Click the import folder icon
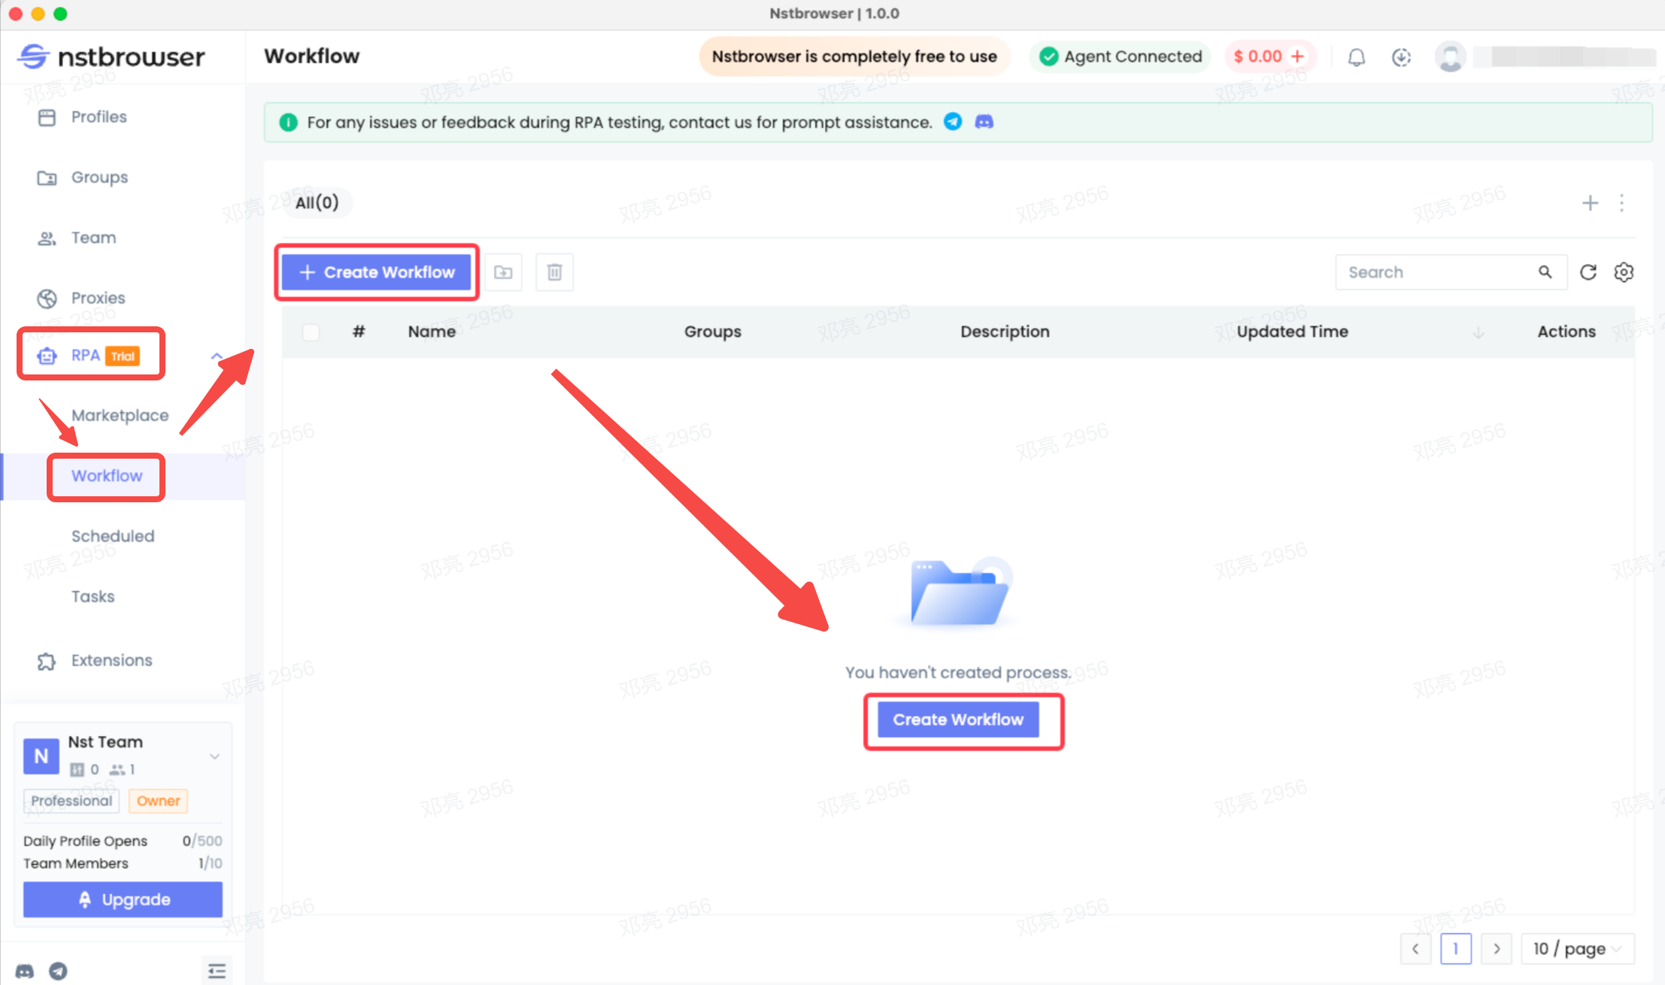1665x985 pixels. coord(503,271)
